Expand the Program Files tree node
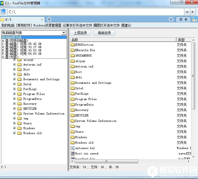Viewport: 198px width, 179px height. click(14, 94)
